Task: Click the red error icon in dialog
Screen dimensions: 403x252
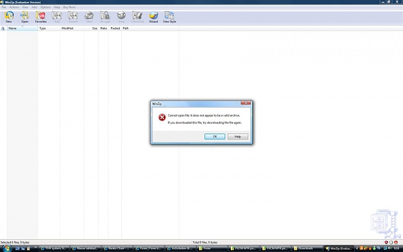Action: point(162,117)
